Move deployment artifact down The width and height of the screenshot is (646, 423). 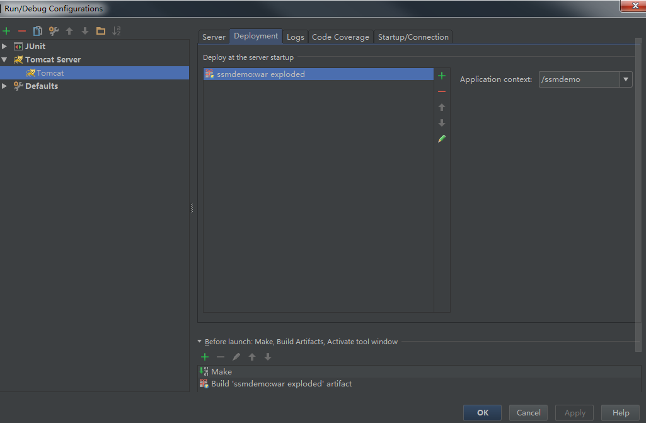pos(442,123)
